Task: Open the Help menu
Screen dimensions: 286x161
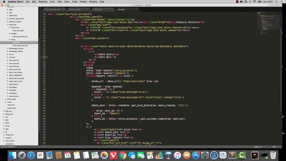Action: pyautogui.click(x=102, y=2)
